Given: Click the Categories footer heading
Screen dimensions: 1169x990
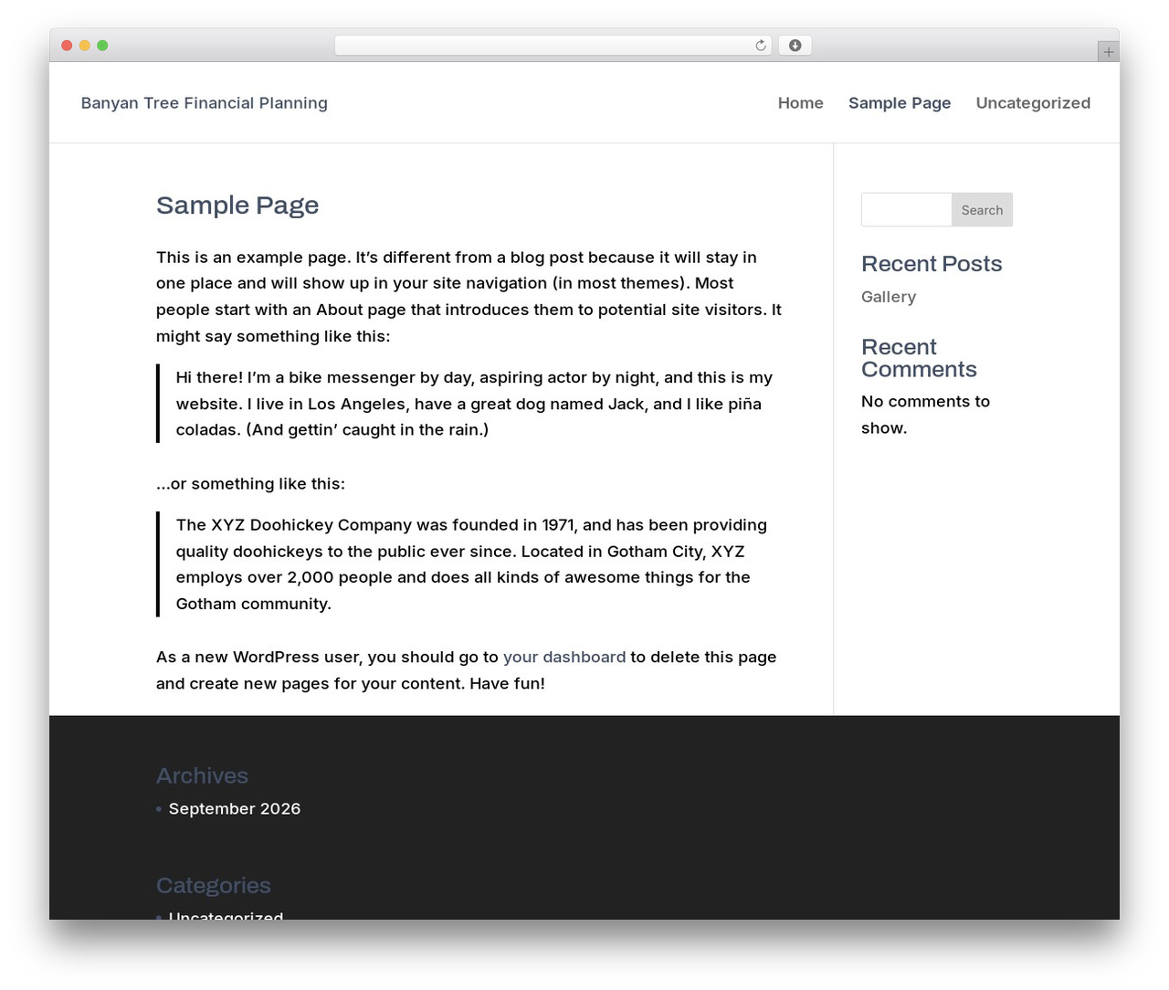Looking at the screenshot, I should (x=214, y=885).
